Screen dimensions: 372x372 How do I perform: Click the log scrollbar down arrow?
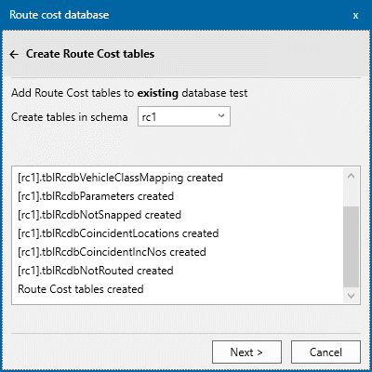[x=351, y=296]
